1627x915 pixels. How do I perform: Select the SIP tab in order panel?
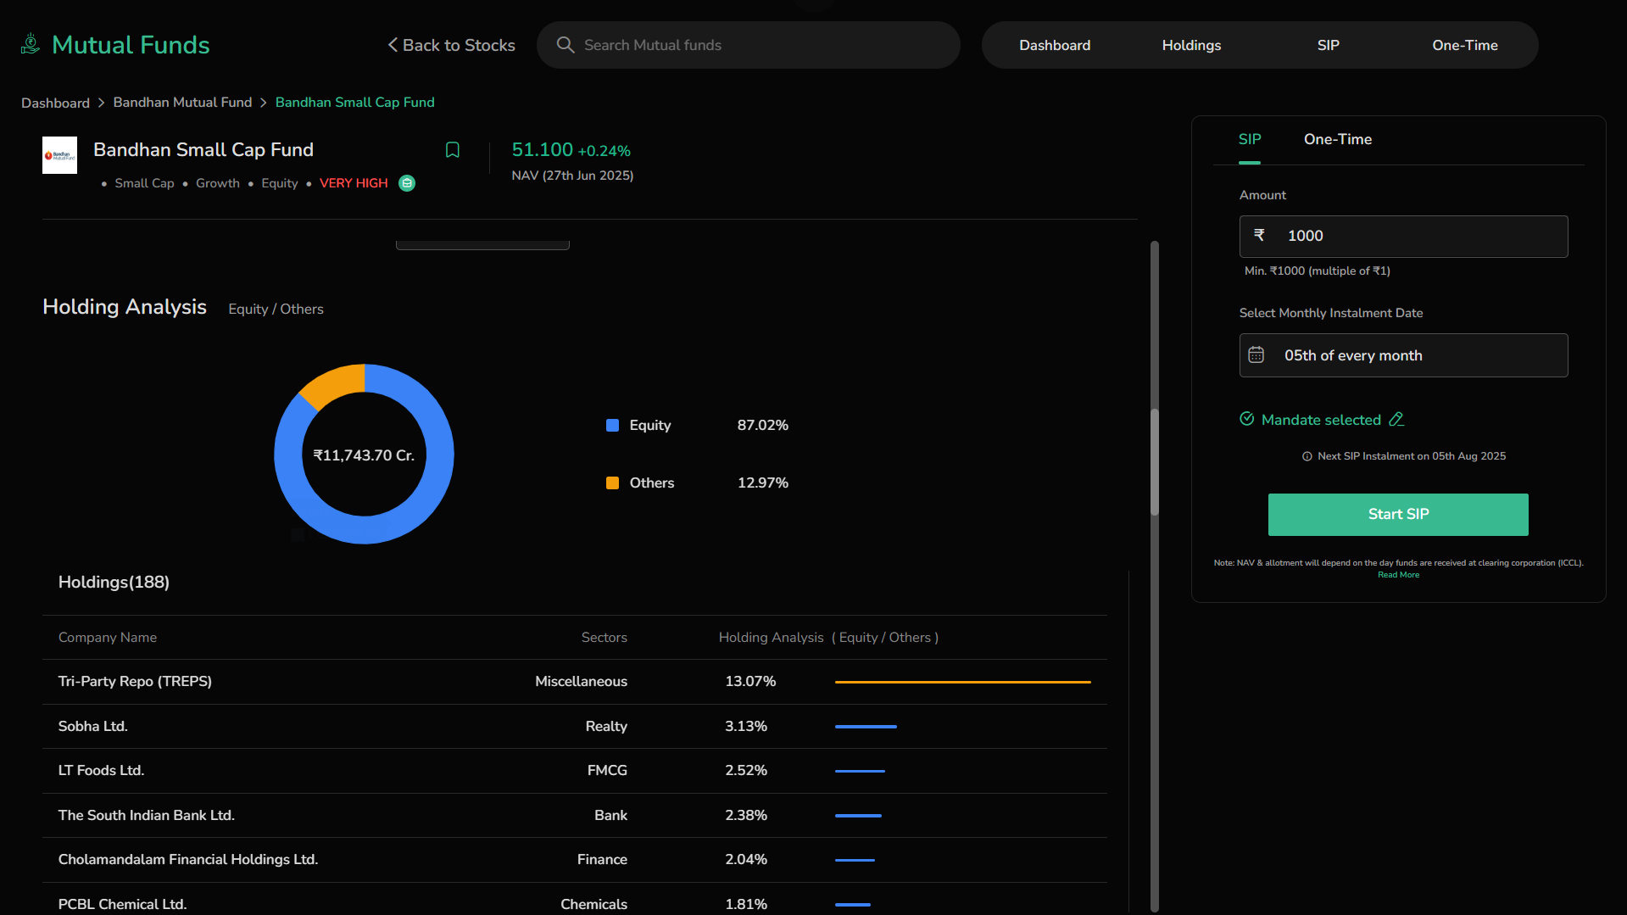click(x=1250, y=139)
